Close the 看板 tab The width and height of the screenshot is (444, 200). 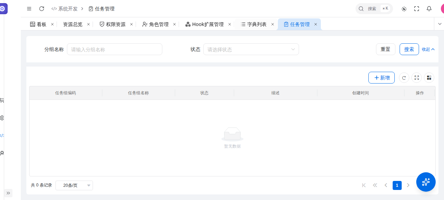52,24
